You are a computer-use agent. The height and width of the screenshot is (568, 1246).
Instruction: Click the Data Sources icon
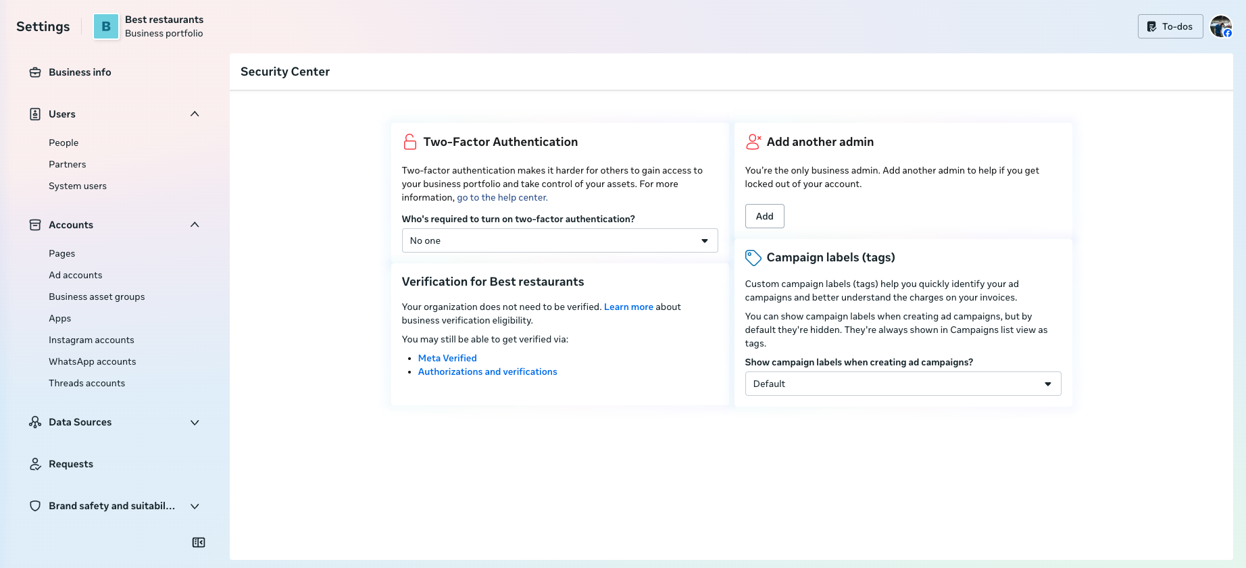[35, 422]
